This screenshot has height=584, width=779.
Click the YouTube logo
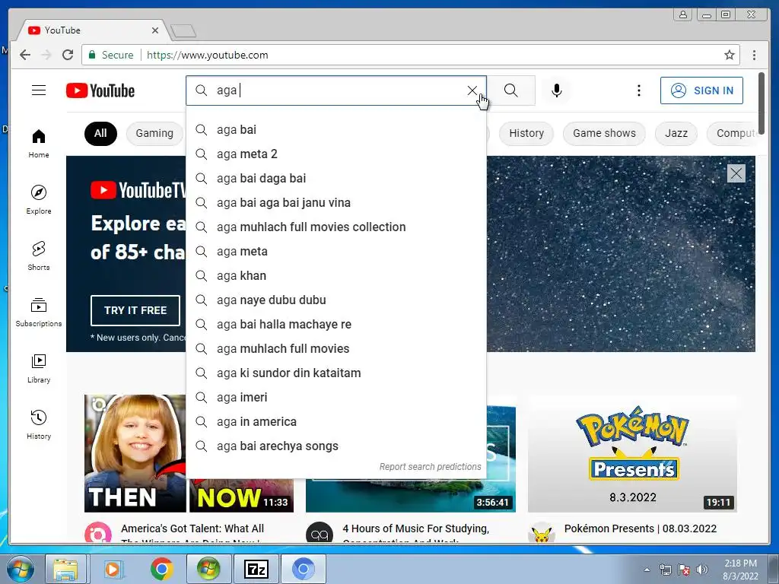100,90
